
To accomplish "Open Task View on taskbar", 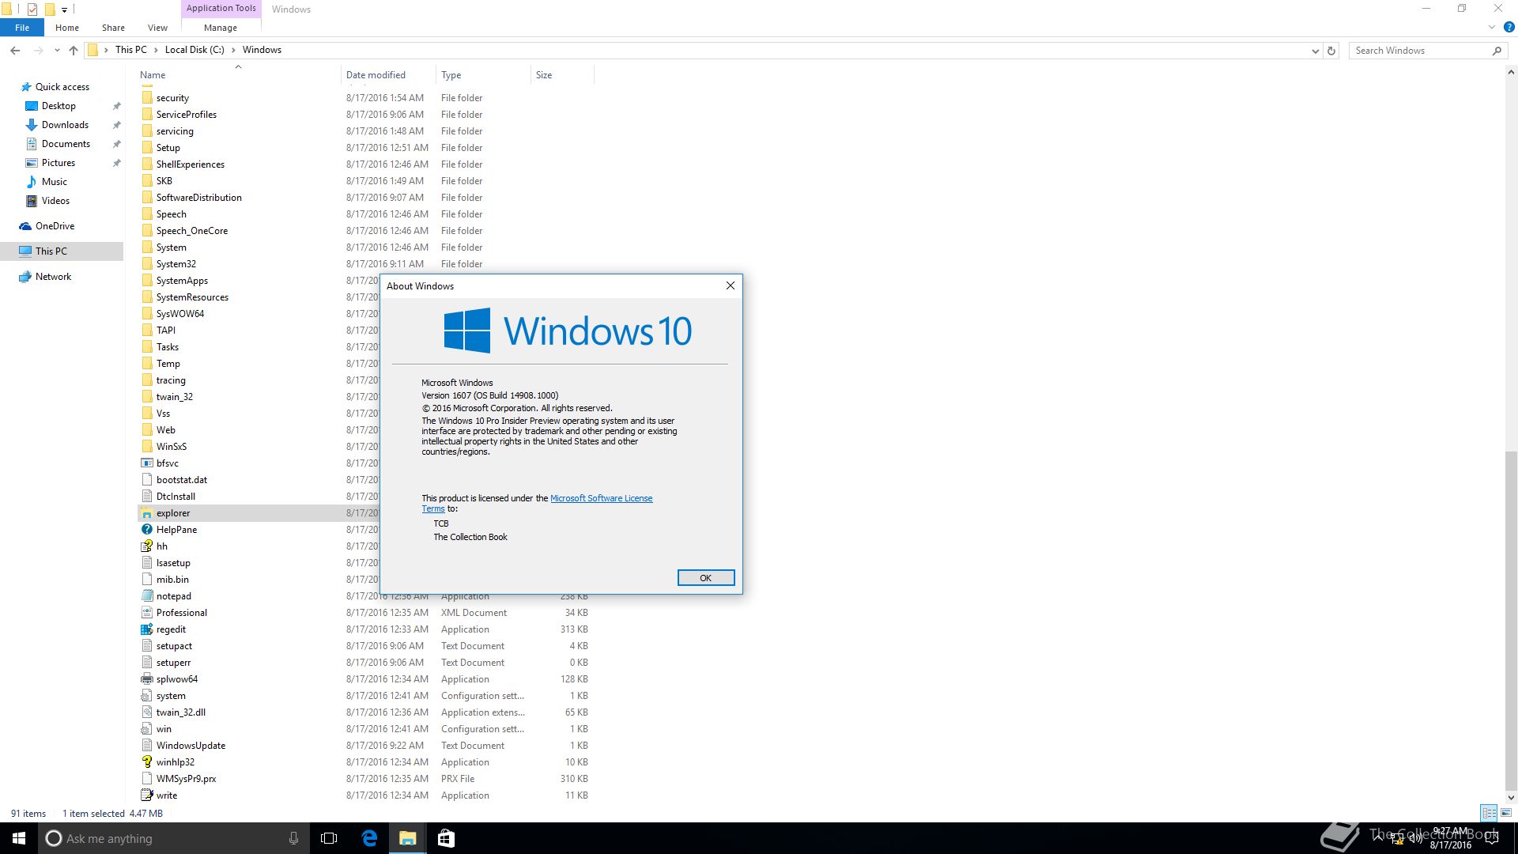I will (x=329, y=838).
